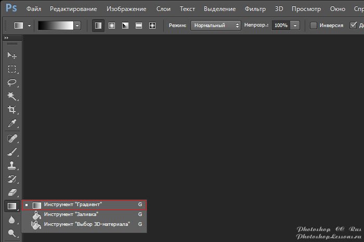
Task: Open the Непрозр. opacity dropdown arrow
Action: [x=295, y=25]
